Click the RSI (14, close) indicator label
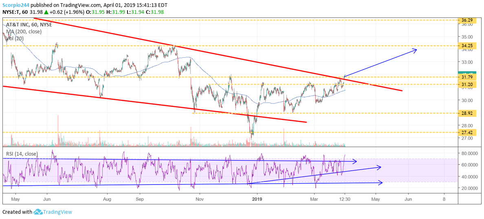 22,154
